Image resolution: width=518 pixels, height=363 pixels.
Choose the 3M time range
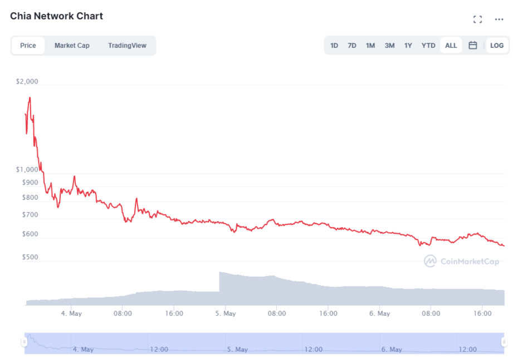coord(390,46)
